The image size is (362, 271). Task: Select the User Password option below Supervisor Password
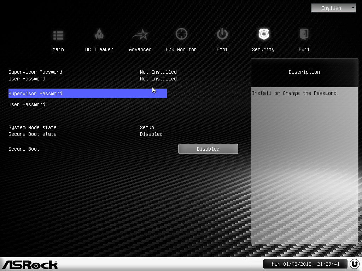pos(27,104)
